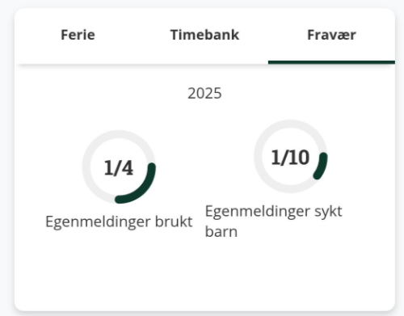404x316 pixels.
Task: Click the 2025 year label
Action: tap(204, 94)
